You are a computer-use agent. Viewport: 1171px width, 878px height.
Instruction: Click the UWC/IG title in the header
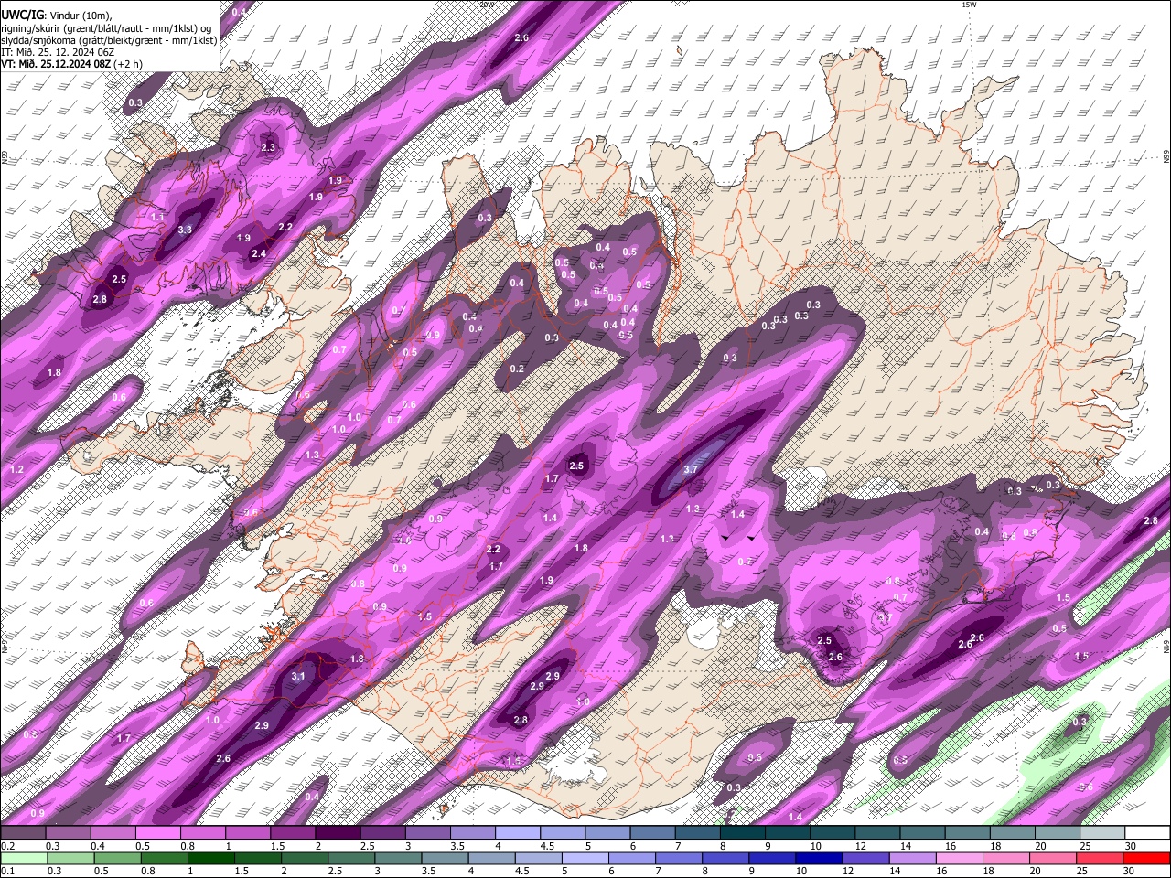click(22, 16)
